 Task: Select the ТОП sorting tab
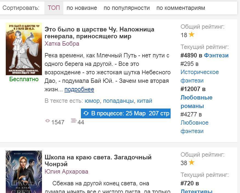54,8
